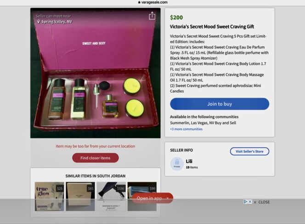Expand +3 more communities

186,129
